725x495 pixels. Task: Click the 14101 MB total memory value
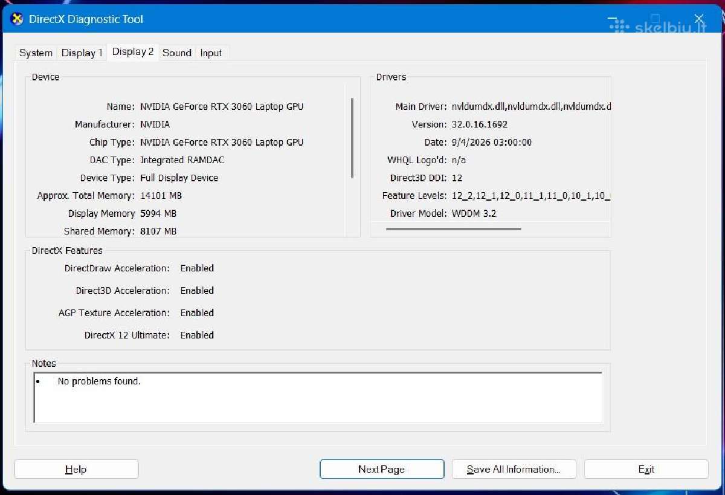161,195
